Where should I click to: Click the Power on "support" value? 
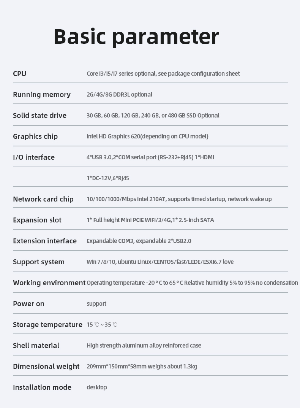click(x=96, y=303)
